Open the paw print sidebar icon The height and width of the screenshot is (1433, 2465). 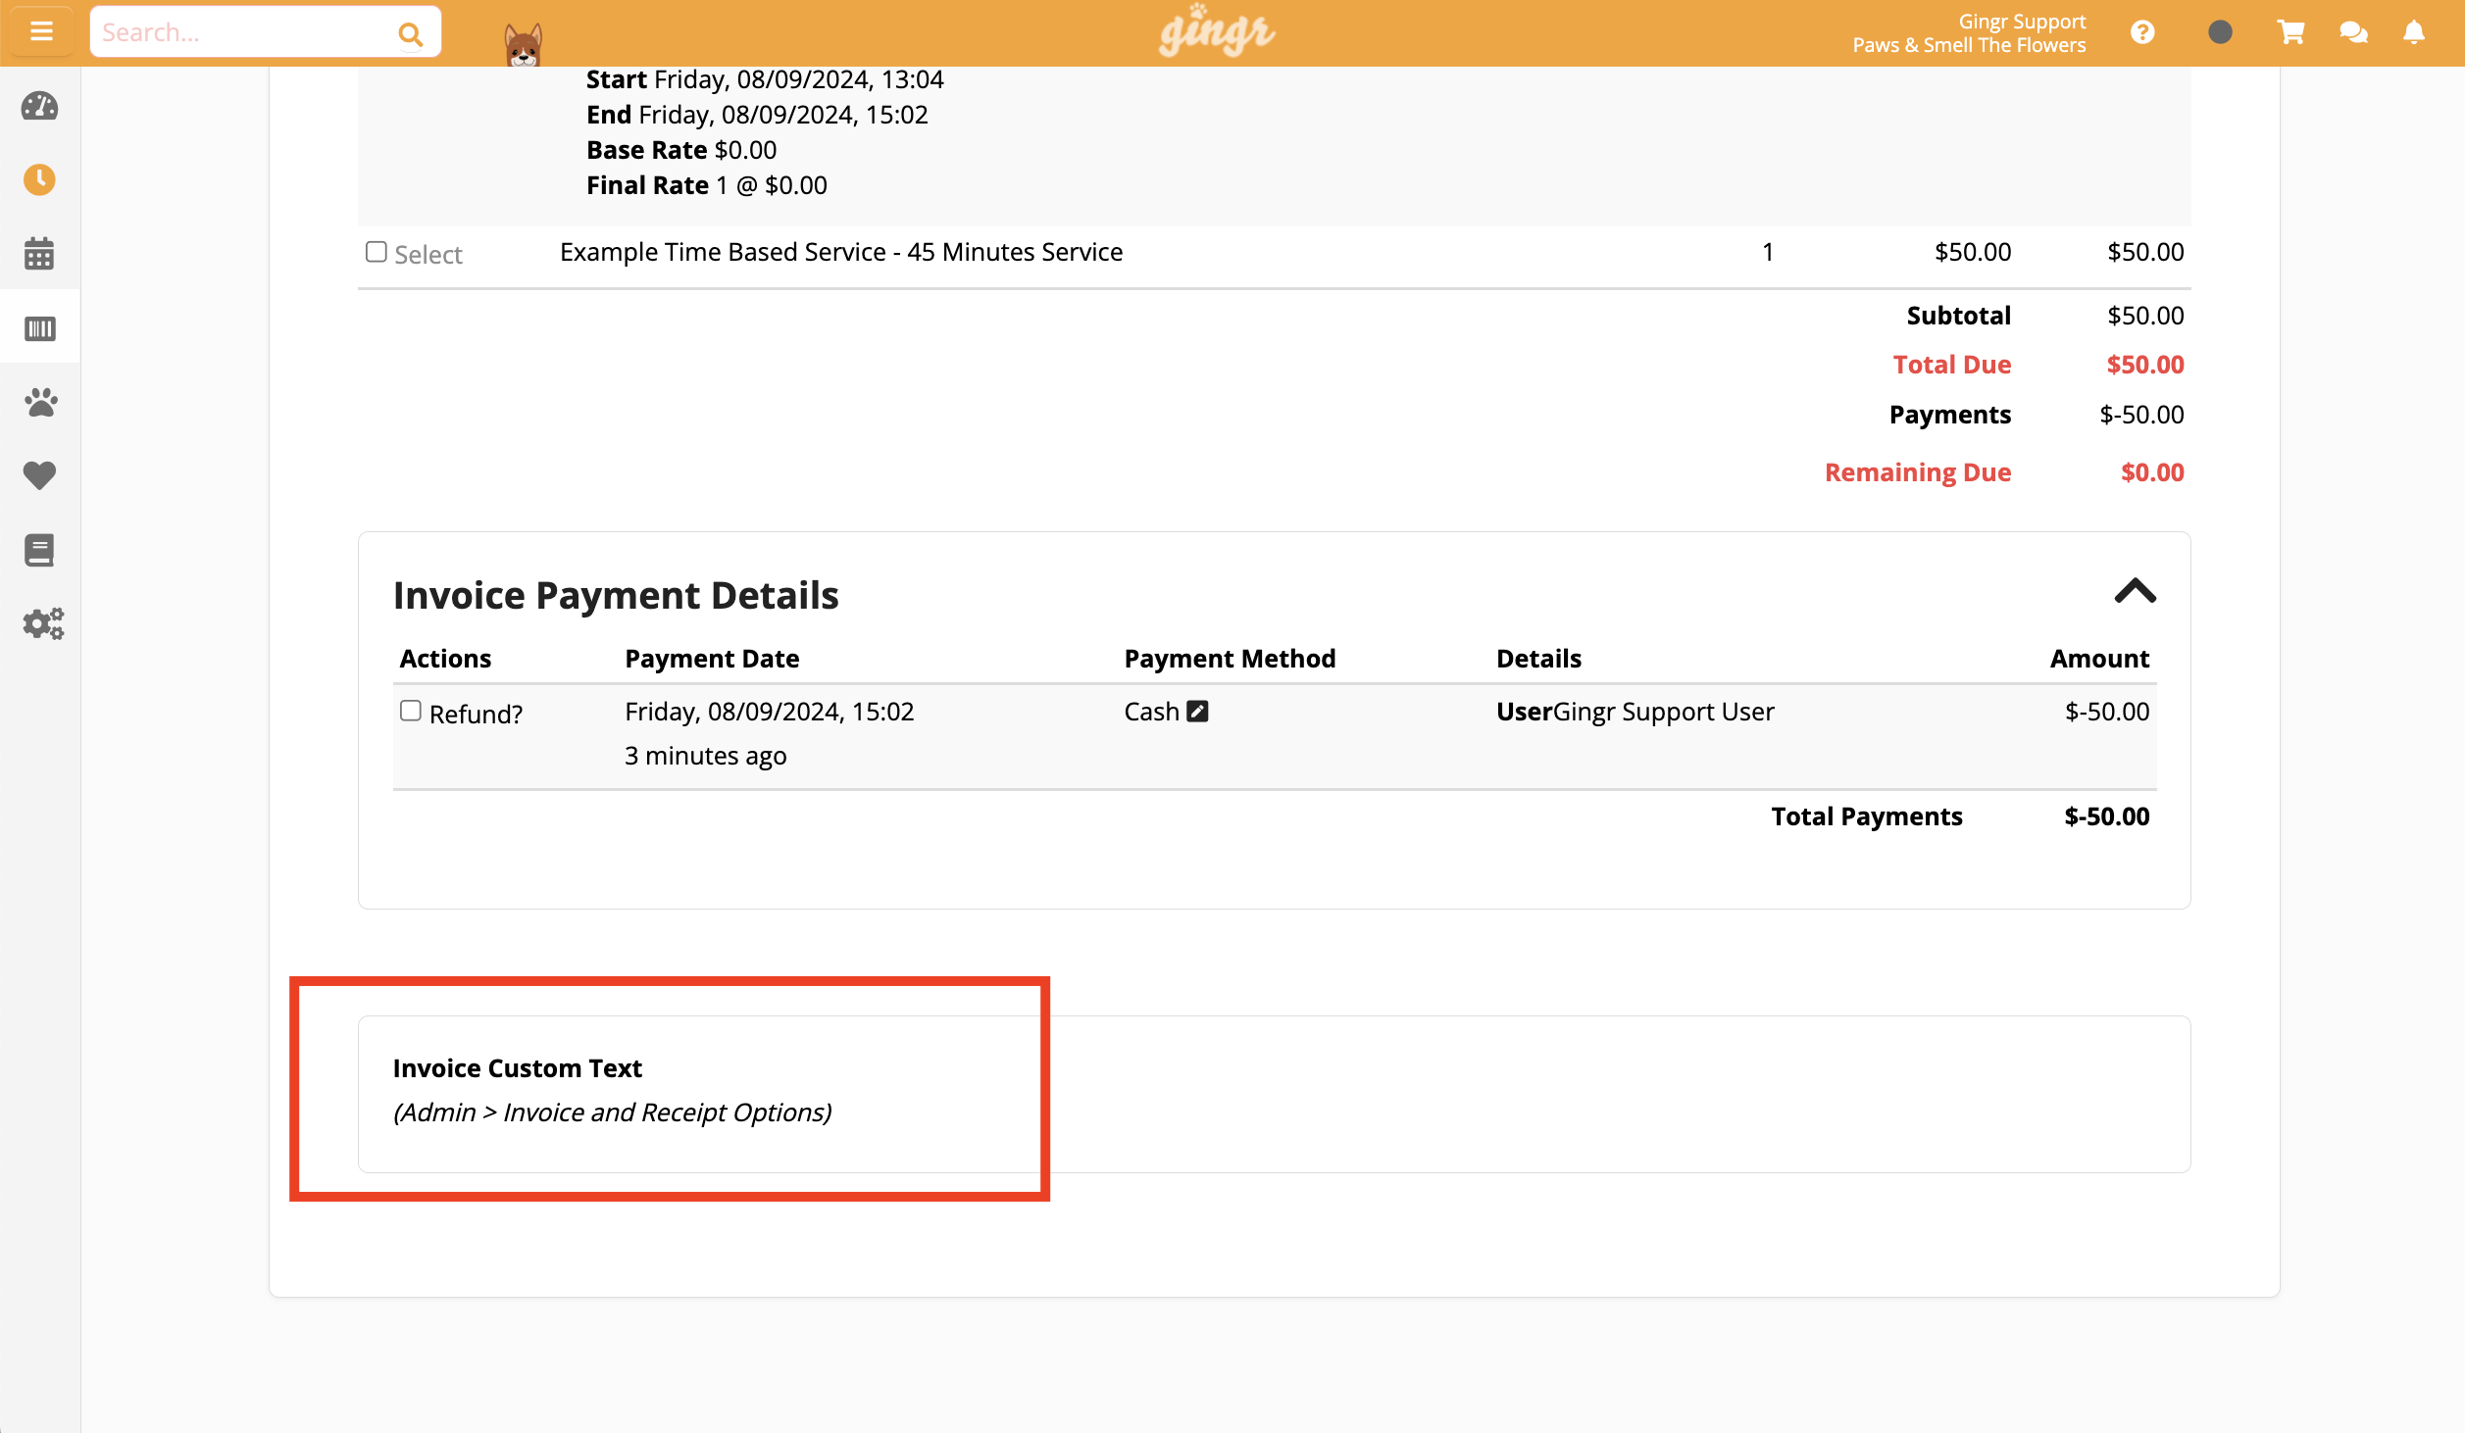40,402
